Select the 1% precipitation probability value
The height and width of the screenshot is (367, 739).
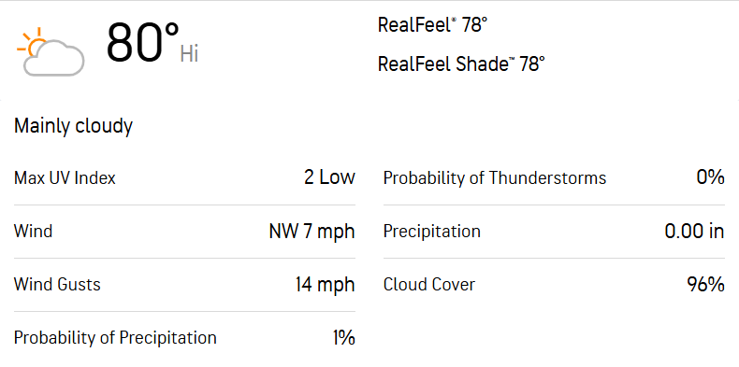pos(343,338)
